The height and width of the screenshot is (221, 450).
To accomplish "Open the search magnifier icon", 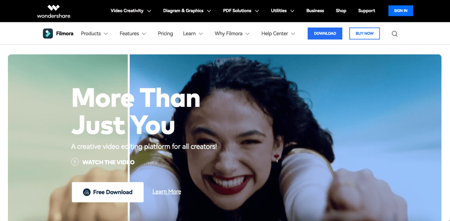I will tap(395, 34).
